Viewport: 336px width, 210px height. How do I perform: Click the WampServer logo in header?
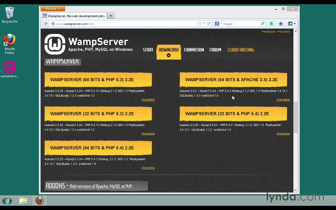(55, 44)
